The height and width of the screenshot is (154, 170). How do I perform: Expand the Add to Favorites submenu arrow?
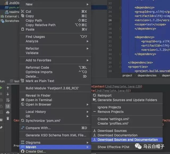pos(88,60)
